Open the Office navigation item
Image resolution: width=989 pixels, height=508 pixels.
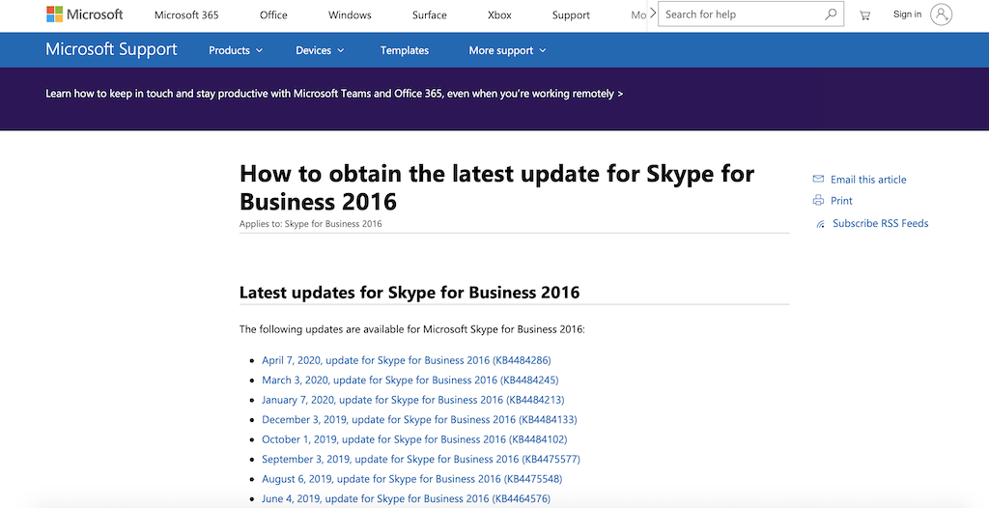click(x=273, y=15)
